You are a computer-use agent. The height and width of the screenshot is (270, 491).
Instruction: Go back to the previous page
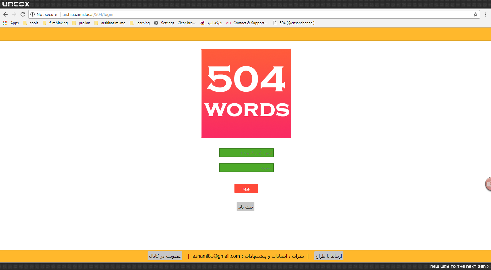click(x=6, y=14)
